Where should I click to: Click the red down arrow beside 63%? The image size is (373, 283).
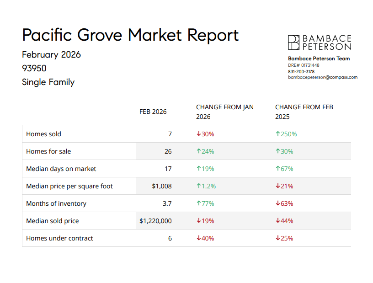(277, 203)
